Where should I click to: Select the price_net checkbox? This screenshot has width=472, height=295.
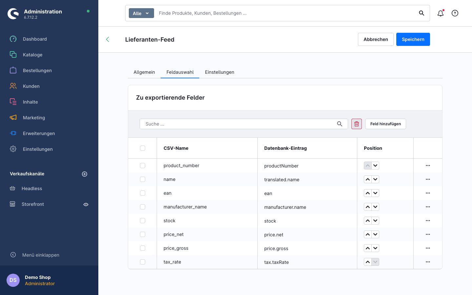(143, 234)
